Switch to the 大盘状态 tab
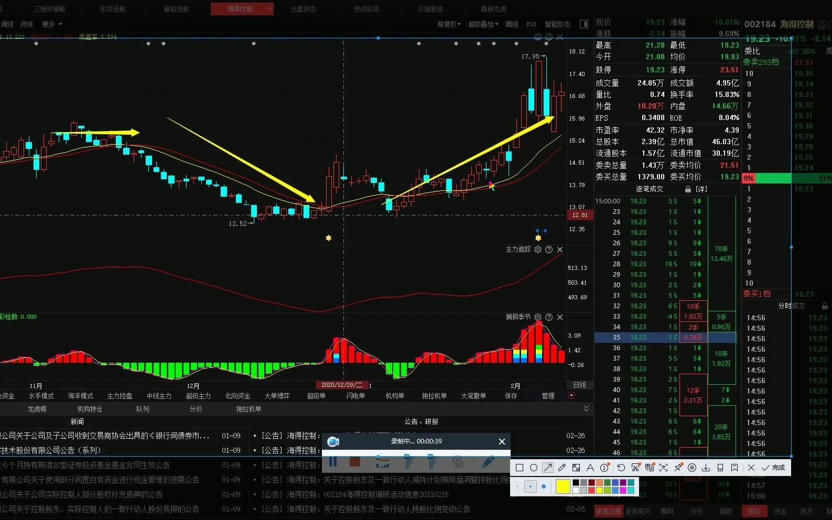 303,9
